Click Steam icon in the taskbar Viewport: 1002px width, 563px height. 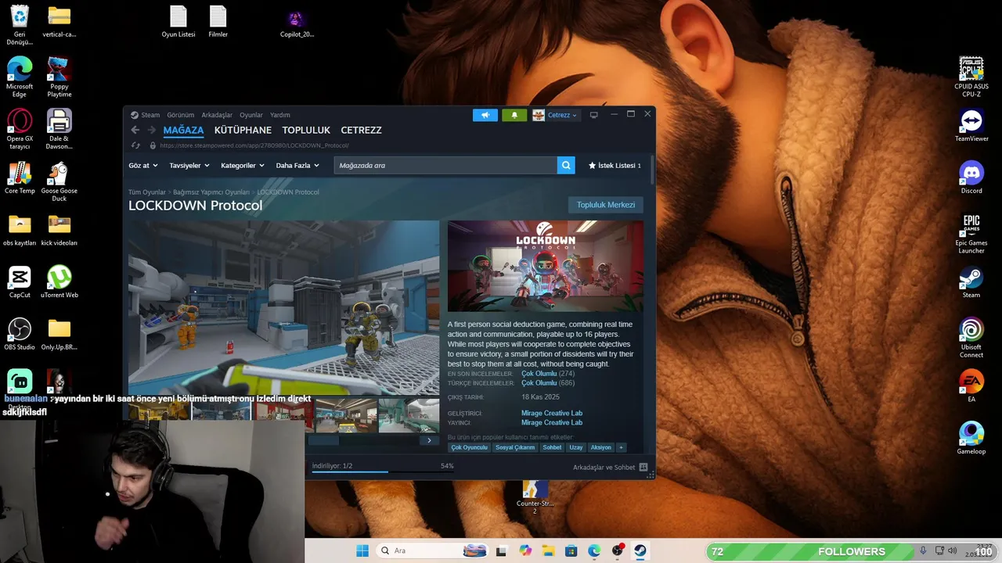(640, 550)
